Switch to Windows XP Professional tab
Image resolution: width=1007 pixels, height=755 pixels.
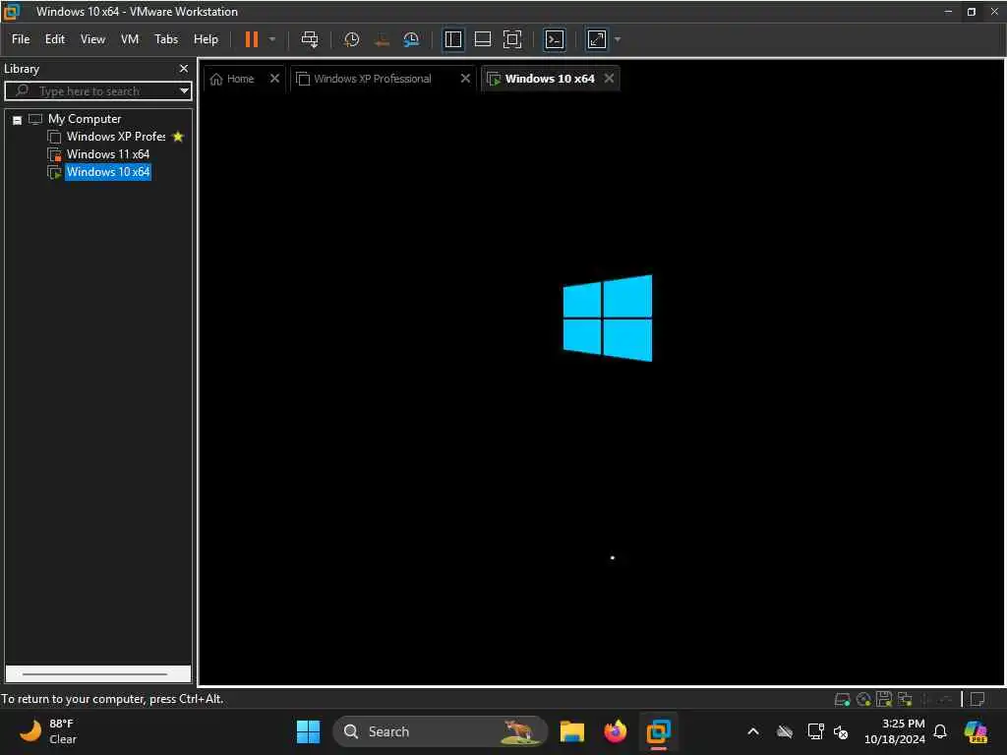[x=373, y=79]
